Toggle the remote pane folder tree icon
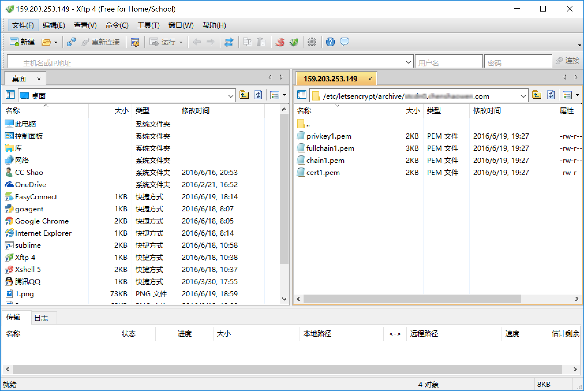 [x=302, y=95]
